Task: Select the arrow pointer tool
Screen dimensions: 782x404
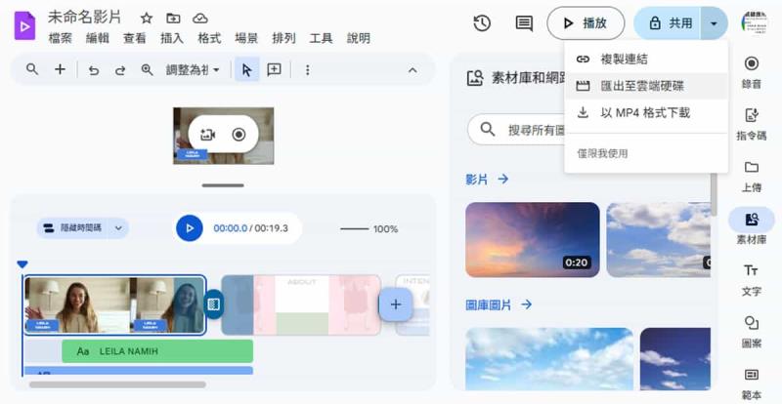Action: (247, 69)
